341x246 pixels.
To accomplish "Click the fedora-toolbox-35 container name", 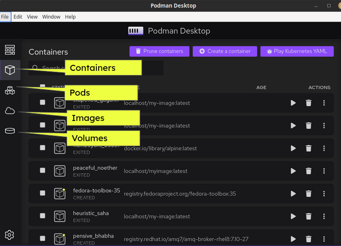I will [97, 190].
